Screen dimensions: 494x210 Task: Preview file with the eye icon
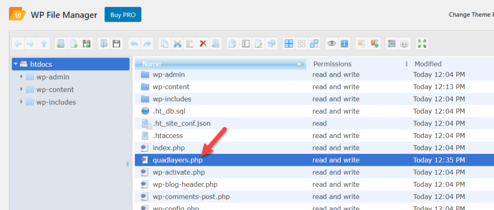point(331,44)
